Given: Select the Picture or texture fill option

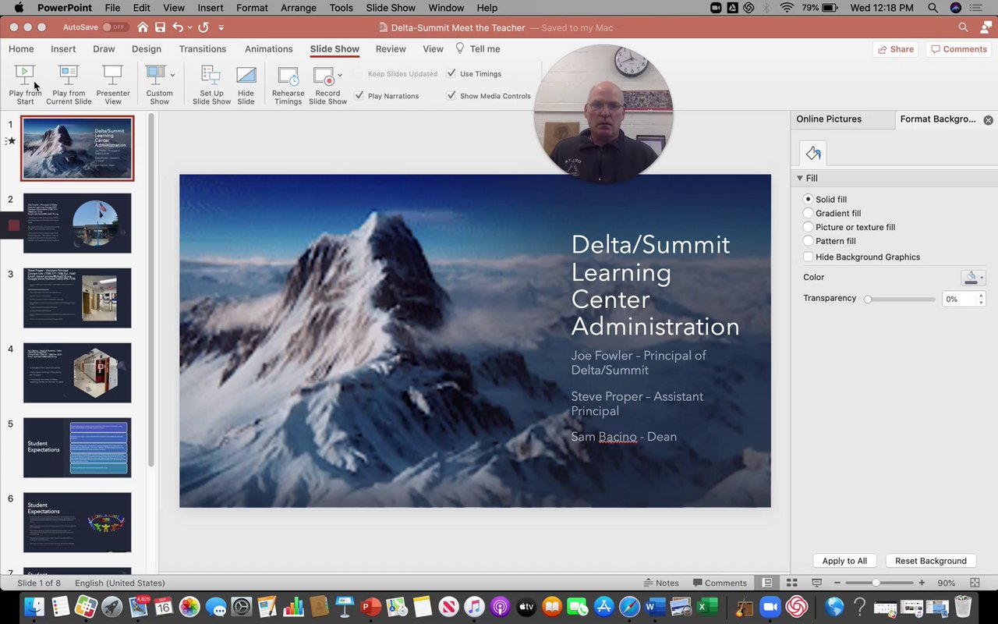Looking at the screenshot, I should [809, 227].
